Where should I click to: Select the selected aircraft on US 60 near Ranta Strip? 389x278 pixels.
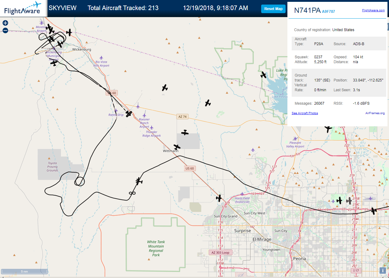click(x=129, y=114)
